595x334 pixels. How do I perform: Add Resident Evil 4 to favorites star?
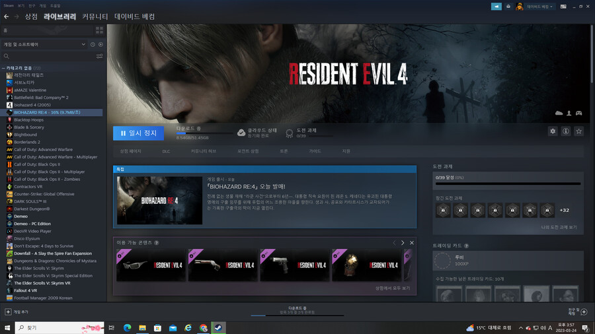[x=578, y=131]
